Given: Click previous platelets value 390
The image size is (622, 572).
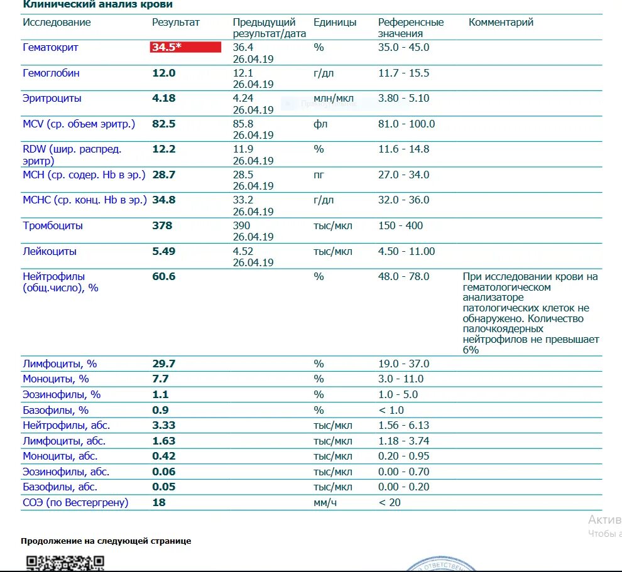Looking at the screenshot, I should (242, 226).
